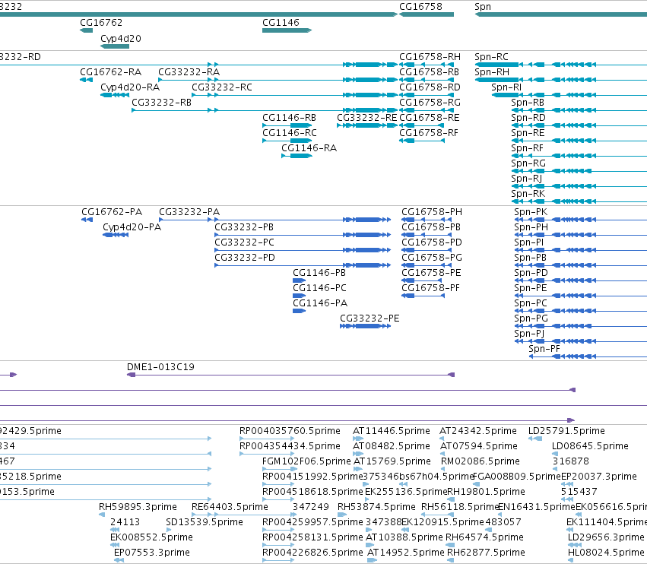Select protein Spn-PF

tap(544, 349)
